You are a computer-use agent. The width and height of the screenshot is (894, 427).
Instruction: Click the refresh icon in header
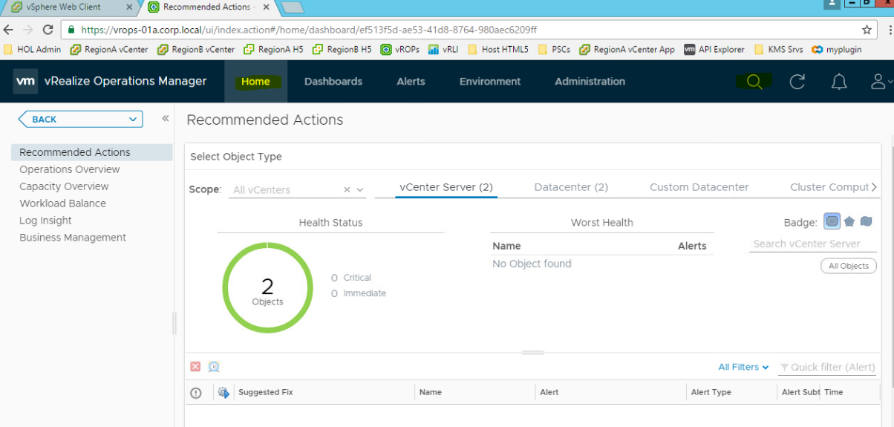[x=797, y=82]
